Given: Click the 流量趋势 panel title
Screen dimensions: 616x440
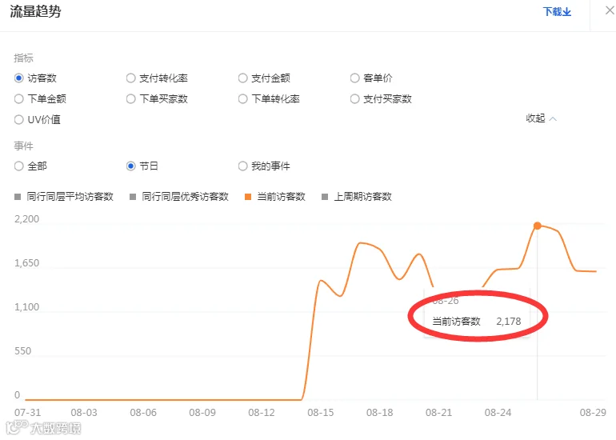Looking at the screenshot, I should [x=35, y=11].
